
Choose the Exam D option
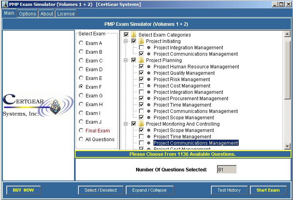click(81, 69)
